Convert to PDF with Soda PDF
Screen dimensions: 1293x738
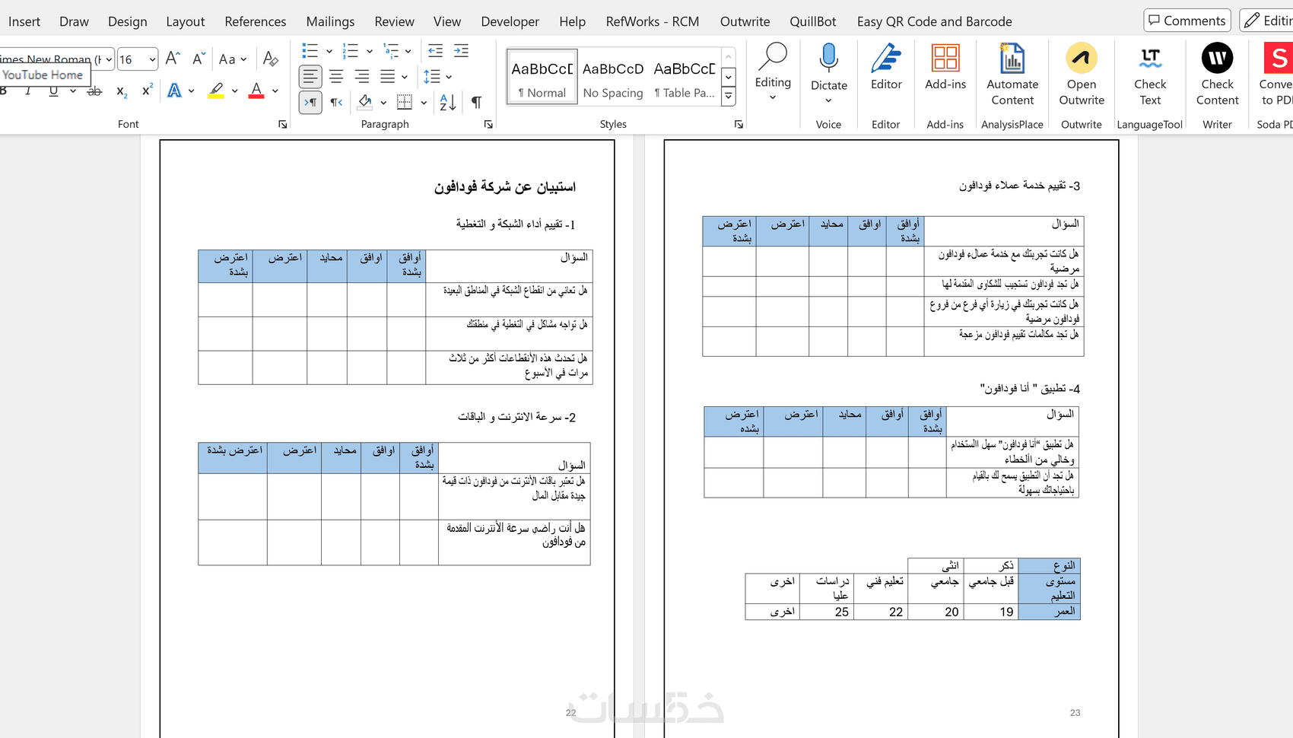pos(1275,75)
